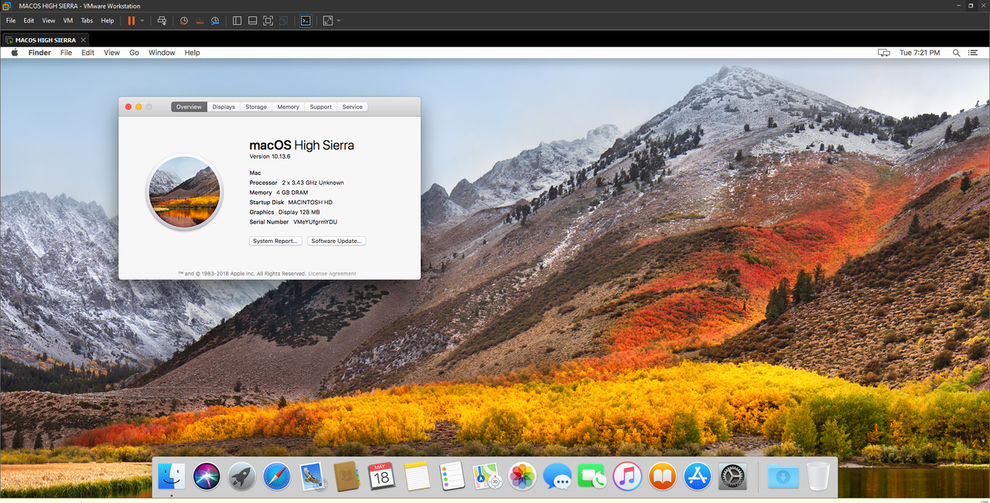Close the About This Mac window
The image size is (990, 503).
tap(128, 107)
